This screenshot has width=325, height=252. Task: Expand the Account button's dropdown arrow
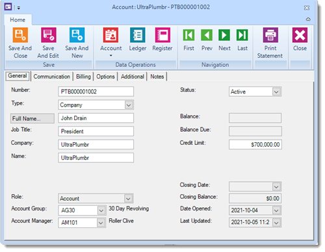coord(110,56)
